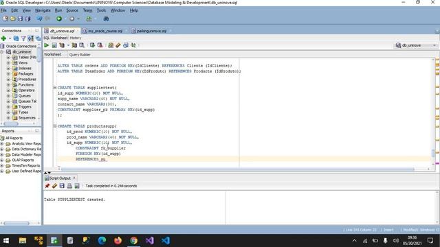
Task: Select the Functions tree item
Action: 26,84
